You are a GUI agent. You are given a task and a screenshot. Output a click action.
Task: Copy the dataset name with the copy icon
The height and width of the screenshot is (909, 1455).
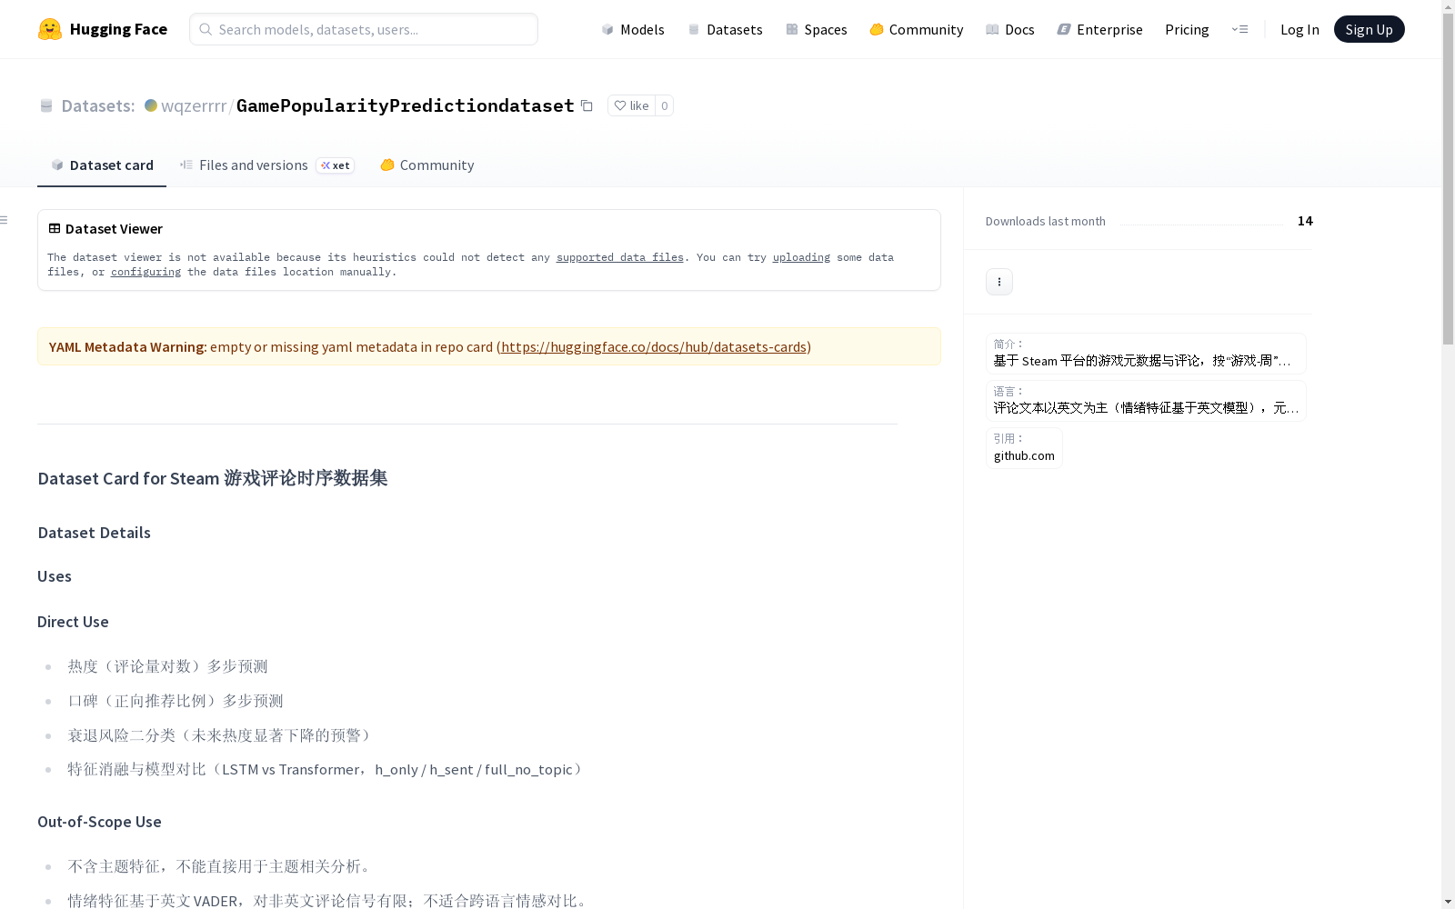587,105
